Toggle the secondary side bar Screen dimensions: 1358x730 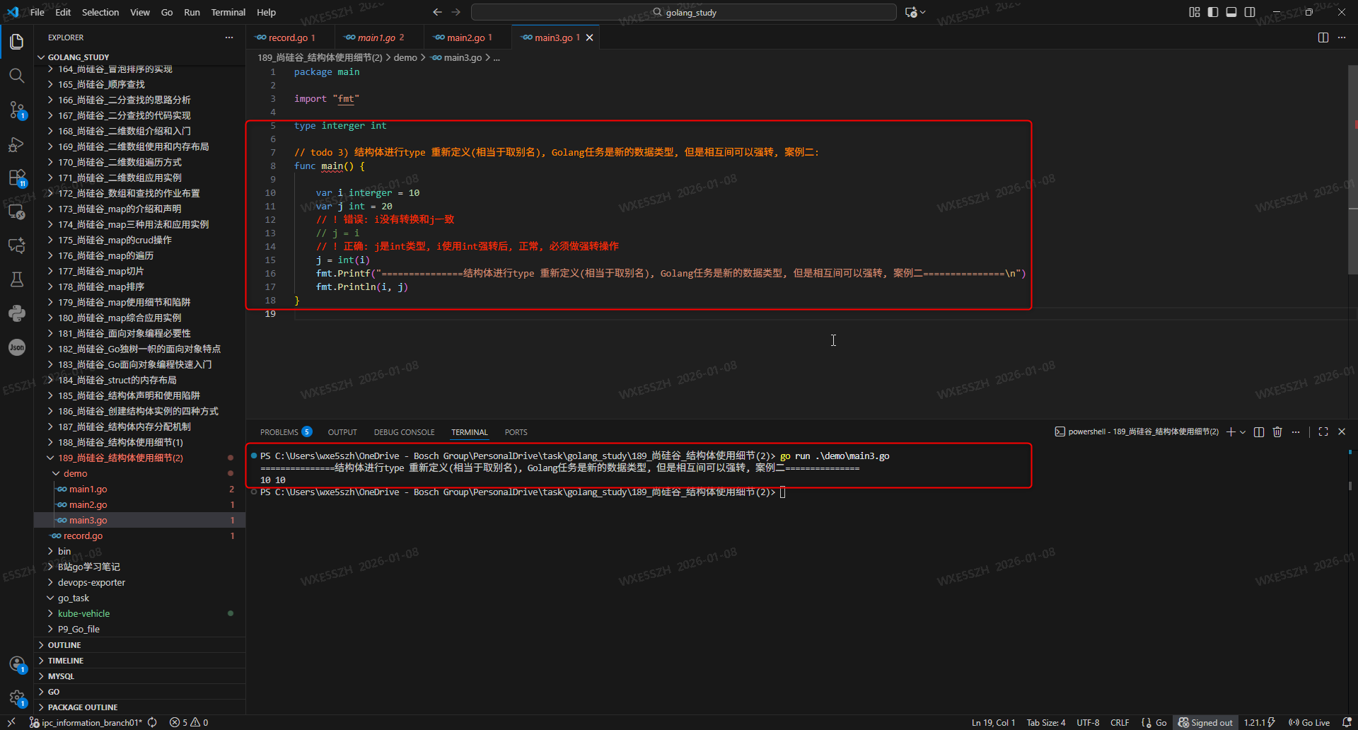1250,12
